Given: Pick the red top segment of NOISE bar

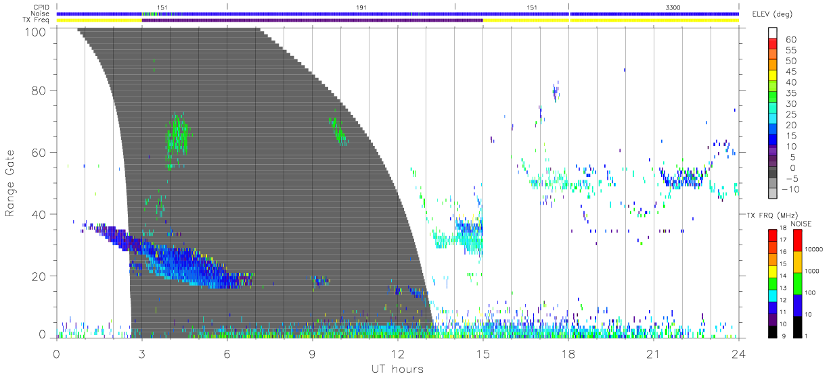Looking at the screenshot, I should point(798,240).
